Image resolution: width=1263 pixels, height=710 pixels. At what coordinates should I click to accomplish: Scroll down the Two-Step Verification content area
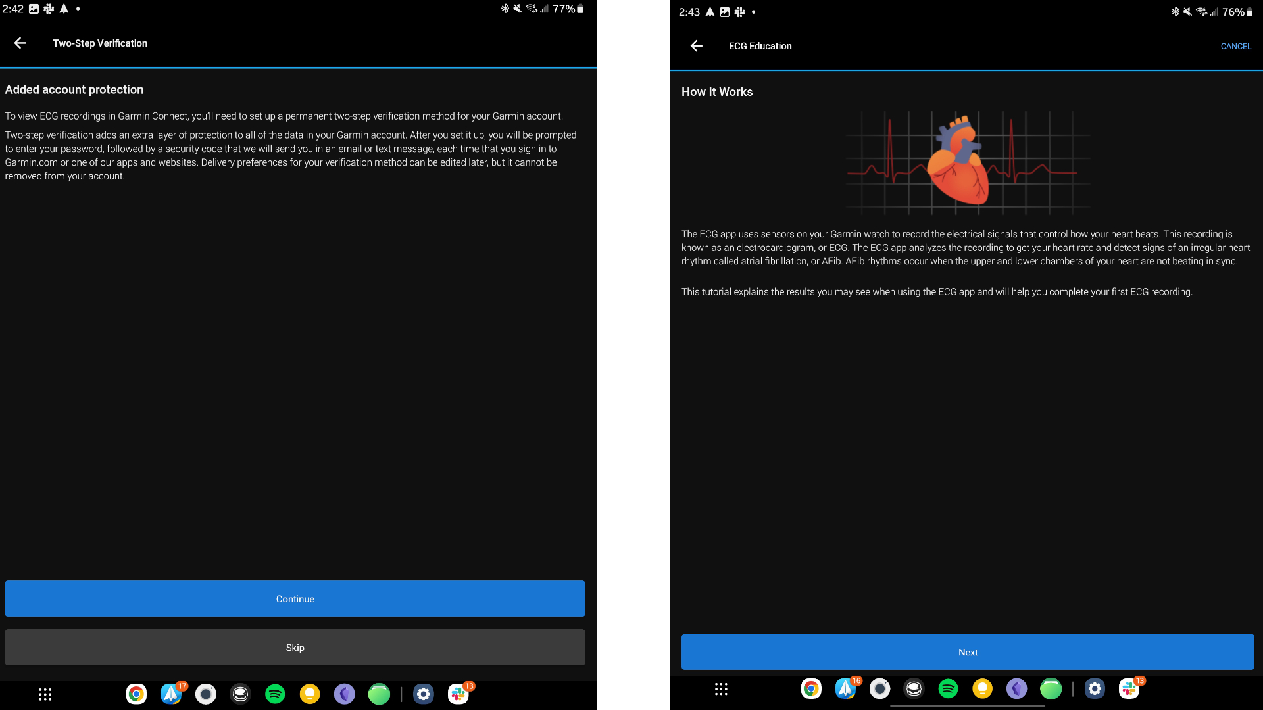(295, 346)
